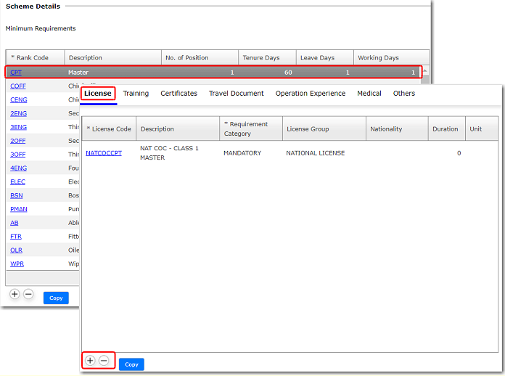This screenshot has height=376, width=505.
Task: Switch to the Training tab
Action: pyautogui.click(x=136, y=94)
